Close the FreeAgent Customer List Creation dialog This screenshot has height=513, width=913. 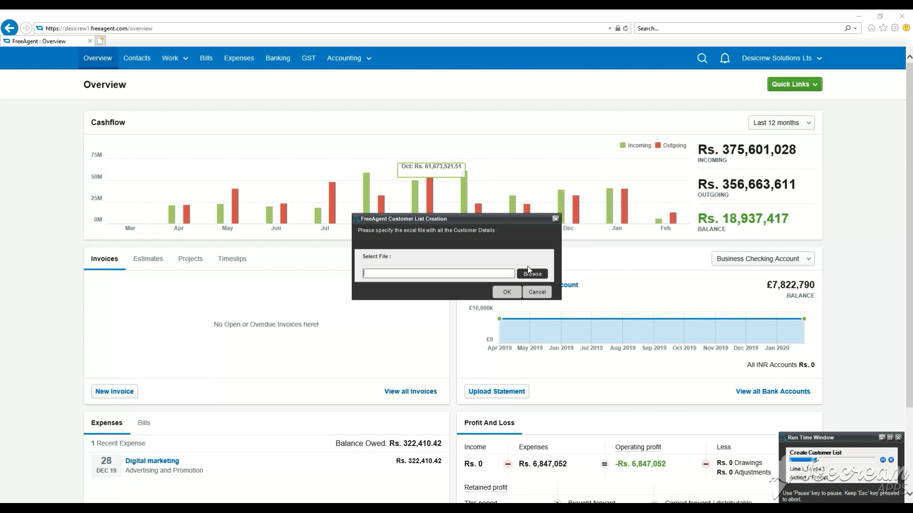[x=555, y=218]
